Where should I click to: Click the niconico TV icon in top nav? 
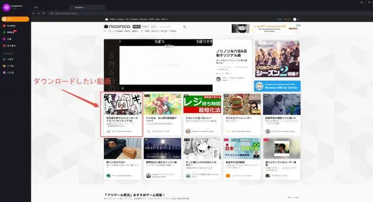(x=107, y=19)
